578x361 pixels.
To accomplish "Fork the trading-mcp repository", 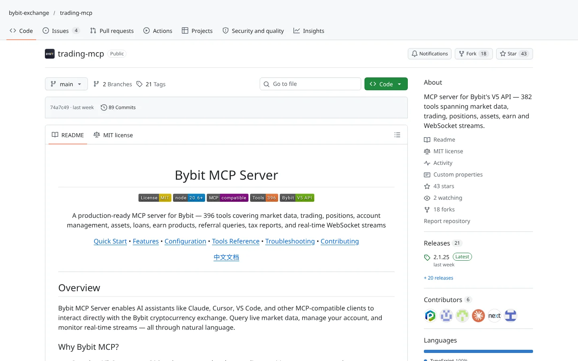I will (x=474, y=54).
